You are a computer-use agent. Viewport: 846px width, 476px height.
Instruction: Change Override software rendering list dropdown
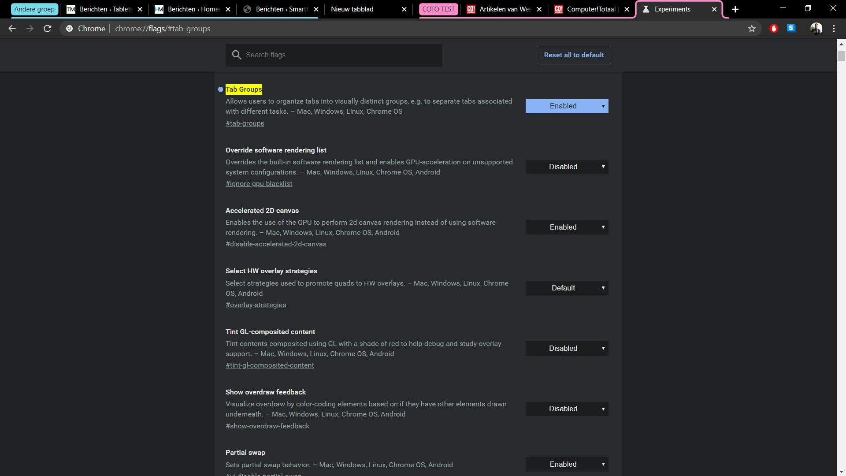[x=567, y=167]
